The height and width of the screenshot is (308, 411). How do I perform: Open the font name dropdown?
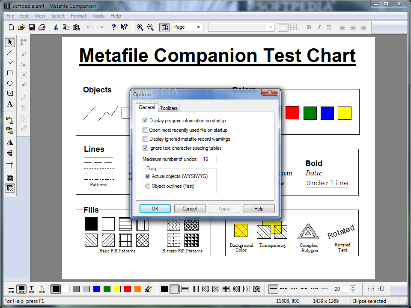271,27
